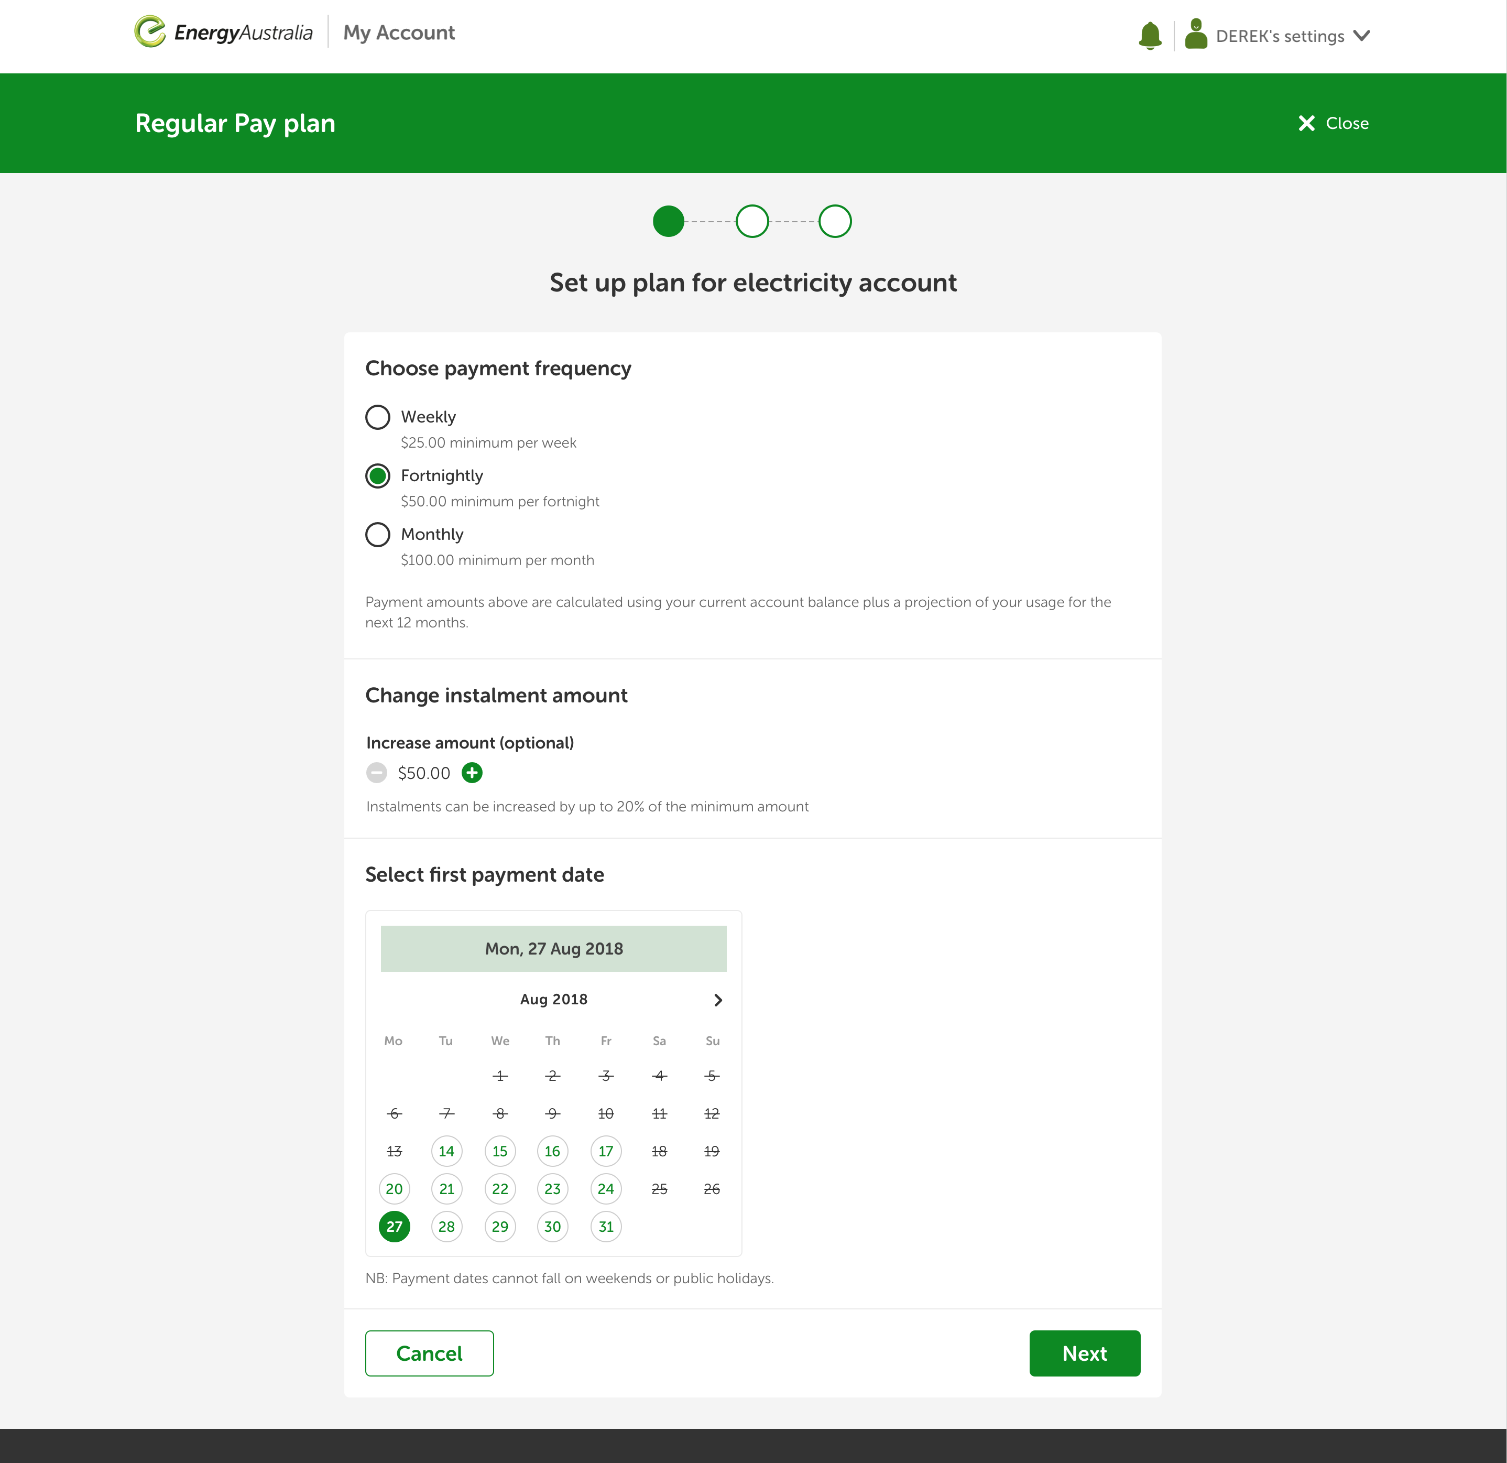Proceed with the Next button

pyautogui.click(x=1084, y=1353)
